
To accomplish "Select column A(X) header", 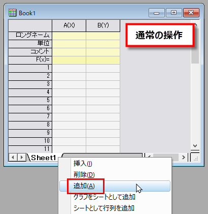I will click(69, 25).
